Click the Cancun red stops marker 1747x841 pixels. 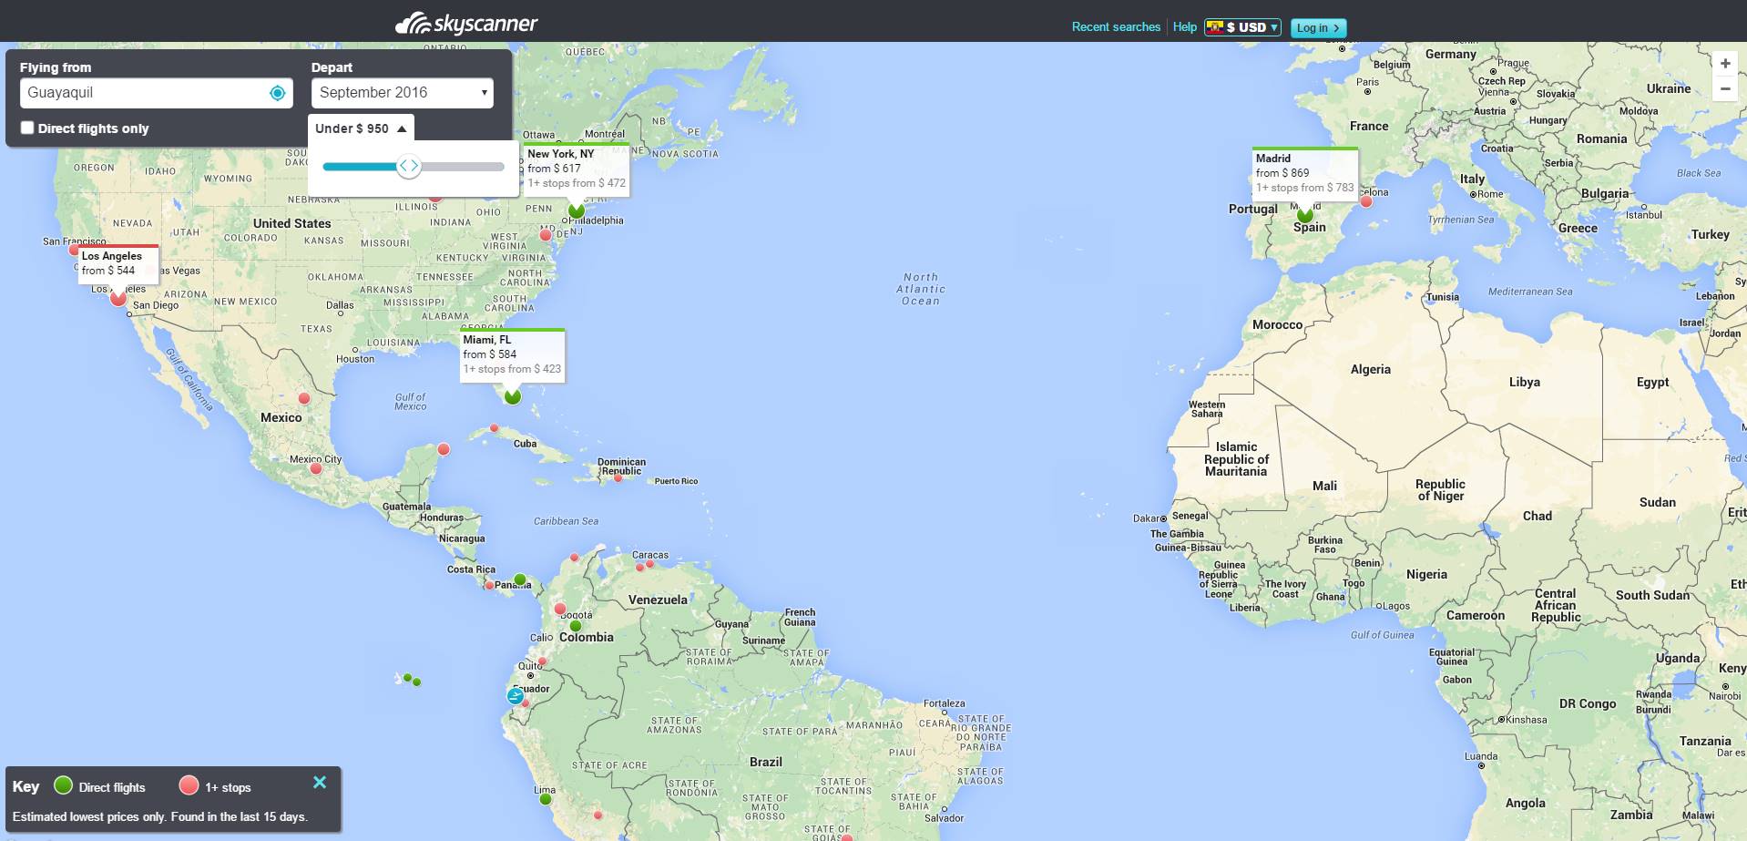444,449
